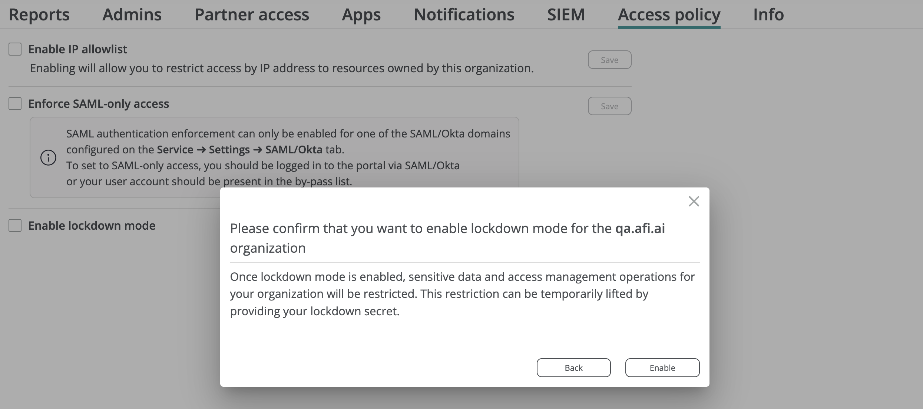This screenshot has width=923, height=409.
Task: Close the lockdown confirmation dialog with X
Action: [x=694, y=201]
